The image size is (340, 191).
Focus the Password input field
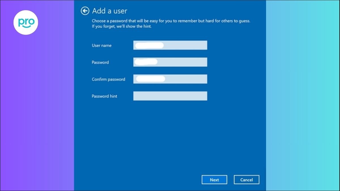[170, 62]
